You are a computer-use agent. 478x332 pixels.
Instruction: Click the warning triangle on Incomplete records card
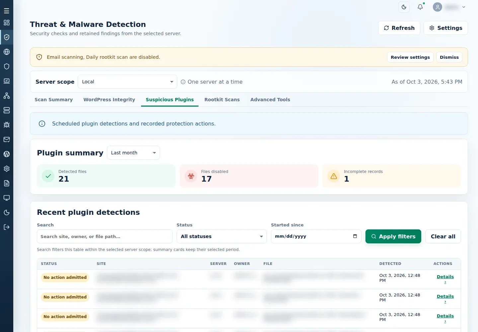[x=334, y=176]
